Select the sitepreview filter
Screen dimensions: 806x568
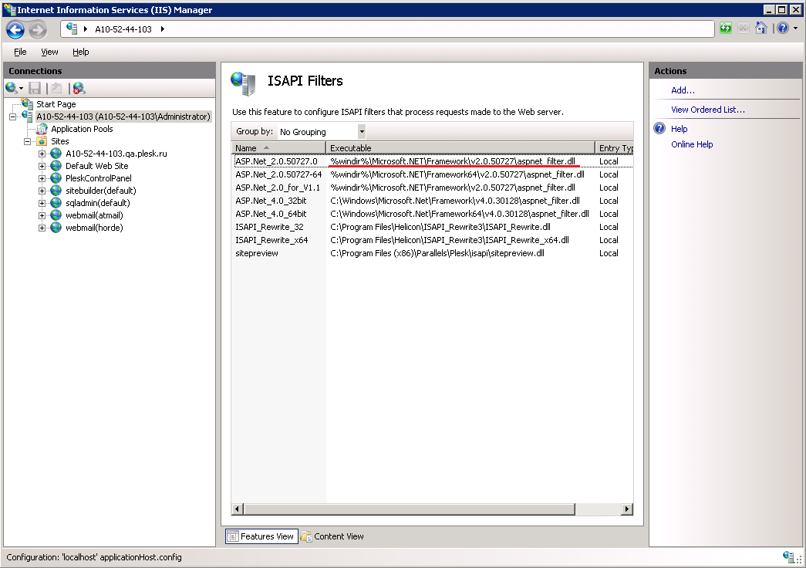coord(432,254)
